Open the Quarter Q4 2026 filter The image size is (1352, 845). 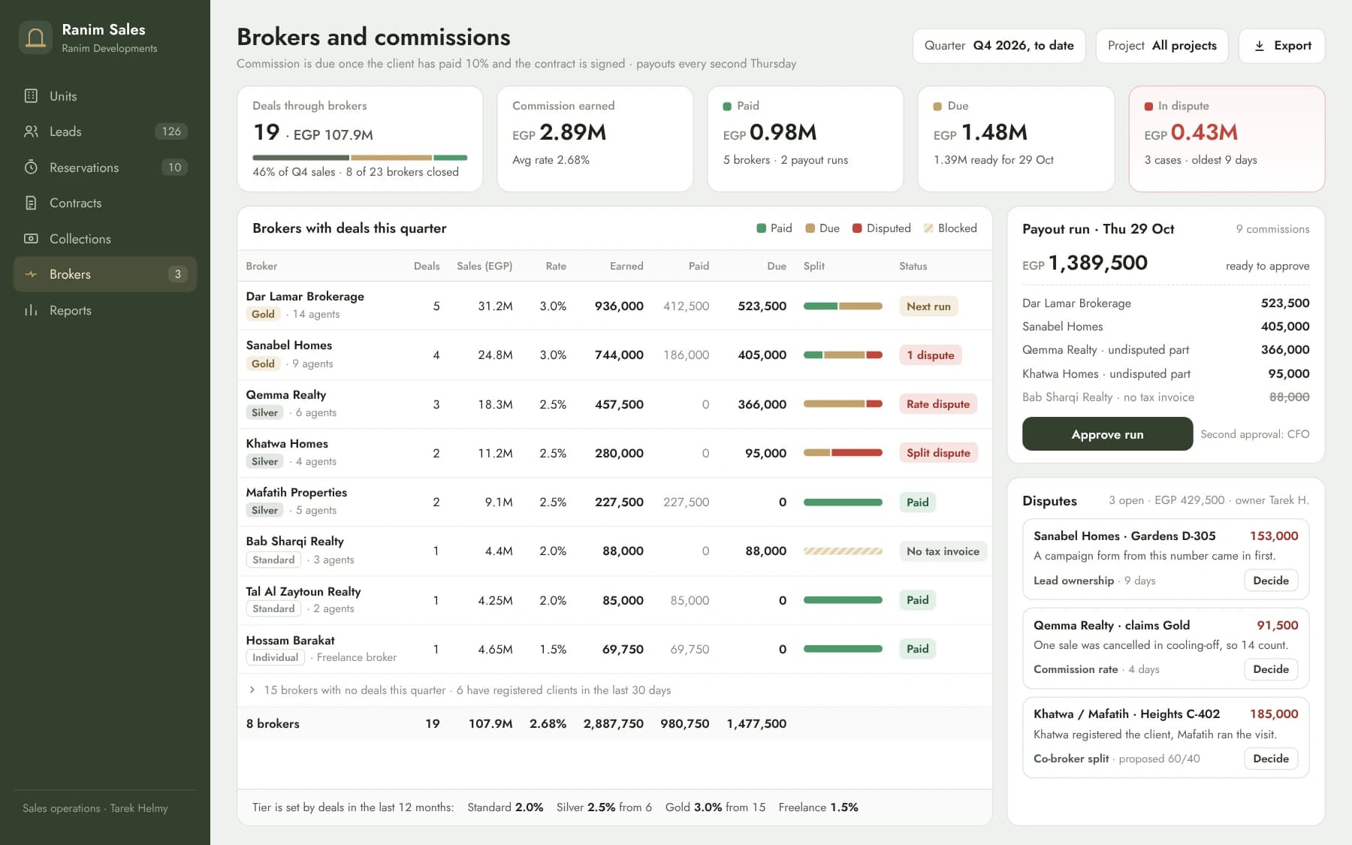(999, 46)
